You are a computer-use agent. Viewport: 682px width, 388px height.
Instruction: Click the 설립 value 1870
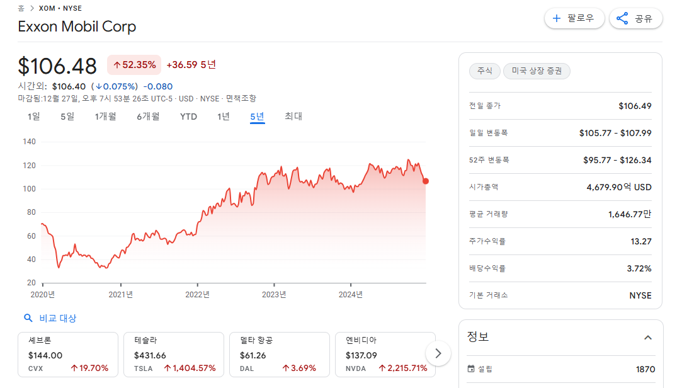pyautogui.click(x=645, y=369)
